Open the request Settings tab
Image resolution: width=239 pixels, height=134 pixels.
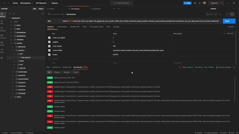tap(116, 27)
